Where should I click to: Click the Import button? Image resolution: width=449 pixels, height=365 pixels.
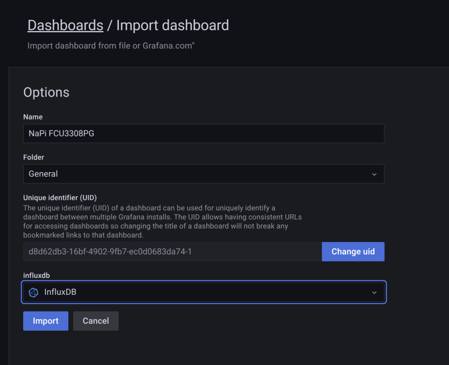click(x=46, y=321)
